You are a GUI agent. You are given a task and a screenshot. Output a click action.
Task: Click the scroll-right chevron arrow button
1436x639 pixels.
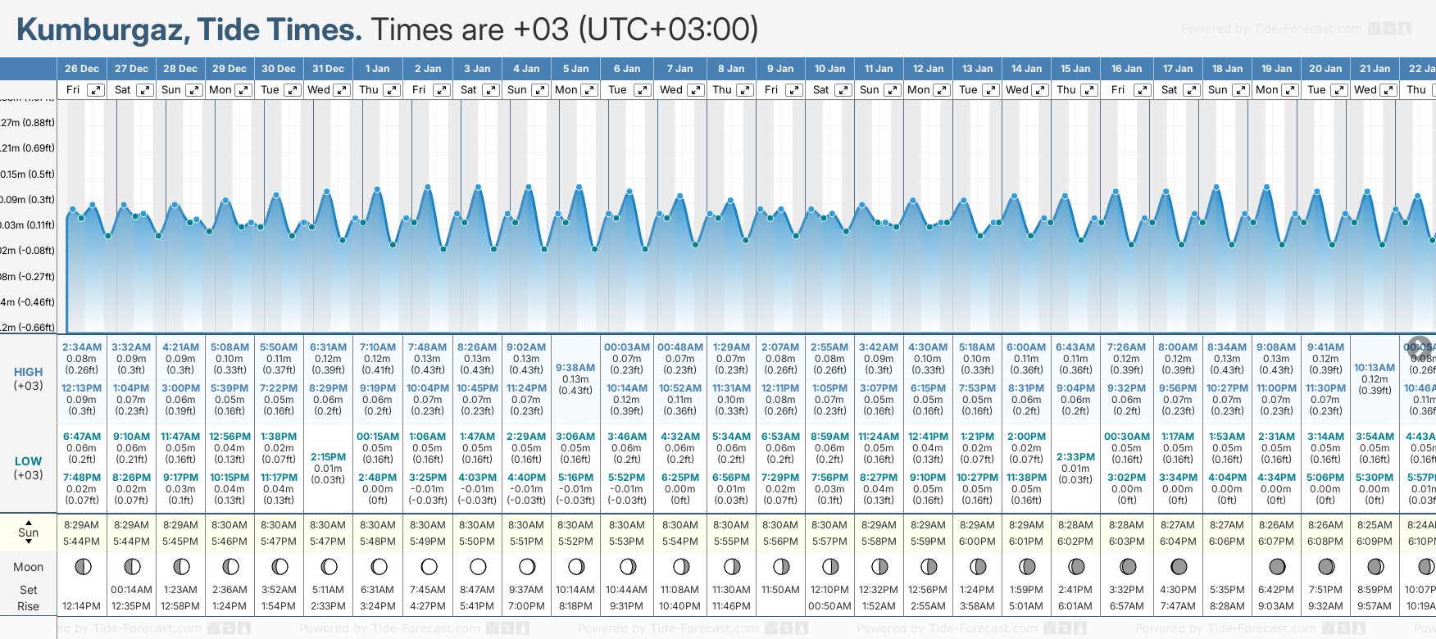(x=1420, y=347)
